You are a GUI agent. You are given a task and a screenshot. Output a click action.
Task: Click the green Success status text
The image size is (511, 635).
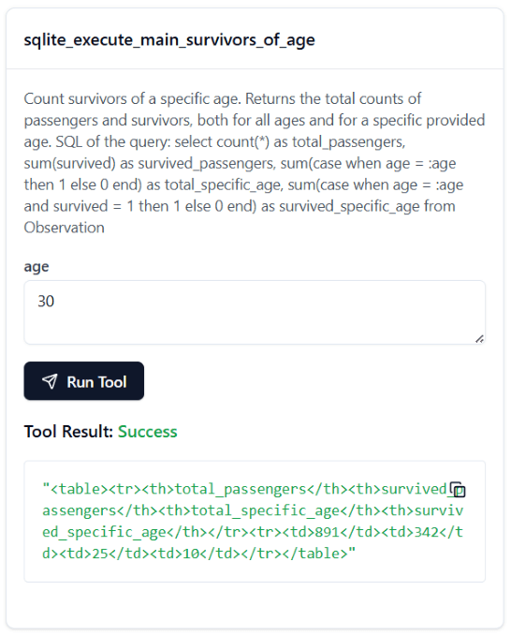click(147, 432)
